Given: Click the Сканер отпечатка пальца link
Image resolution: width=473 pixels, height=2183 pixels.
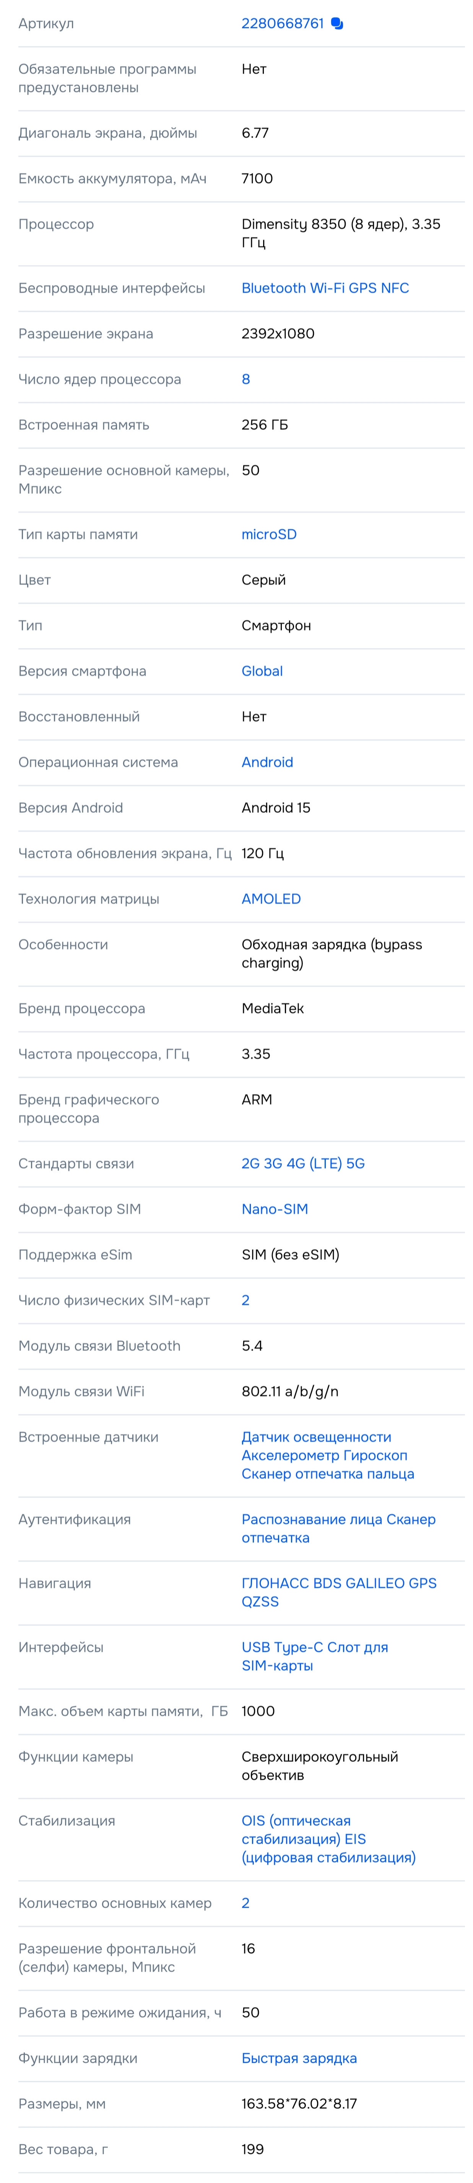Looking at the screenshot, I should click(327, 1474).
